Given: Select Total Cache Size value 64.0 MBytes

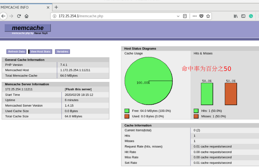Looking at the screenshot, I should pyautogui.click(x=74, y=116).
